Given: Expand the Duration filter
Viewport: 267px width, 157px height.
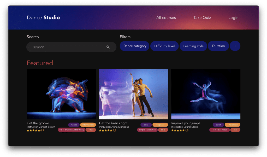Looking at the screenshot, I should [218, 46].
